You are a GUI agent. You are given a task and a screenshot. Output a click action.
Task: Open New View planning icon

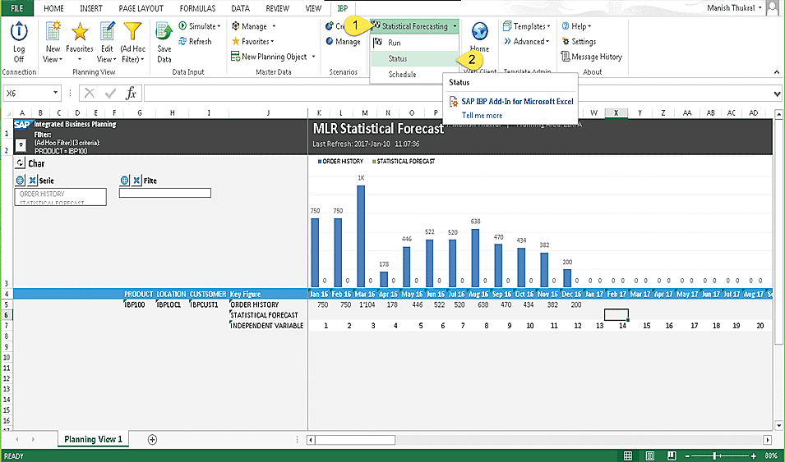point(53,31)
